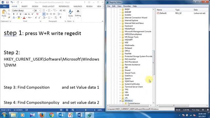Apply the red font color

click(24, 17)
